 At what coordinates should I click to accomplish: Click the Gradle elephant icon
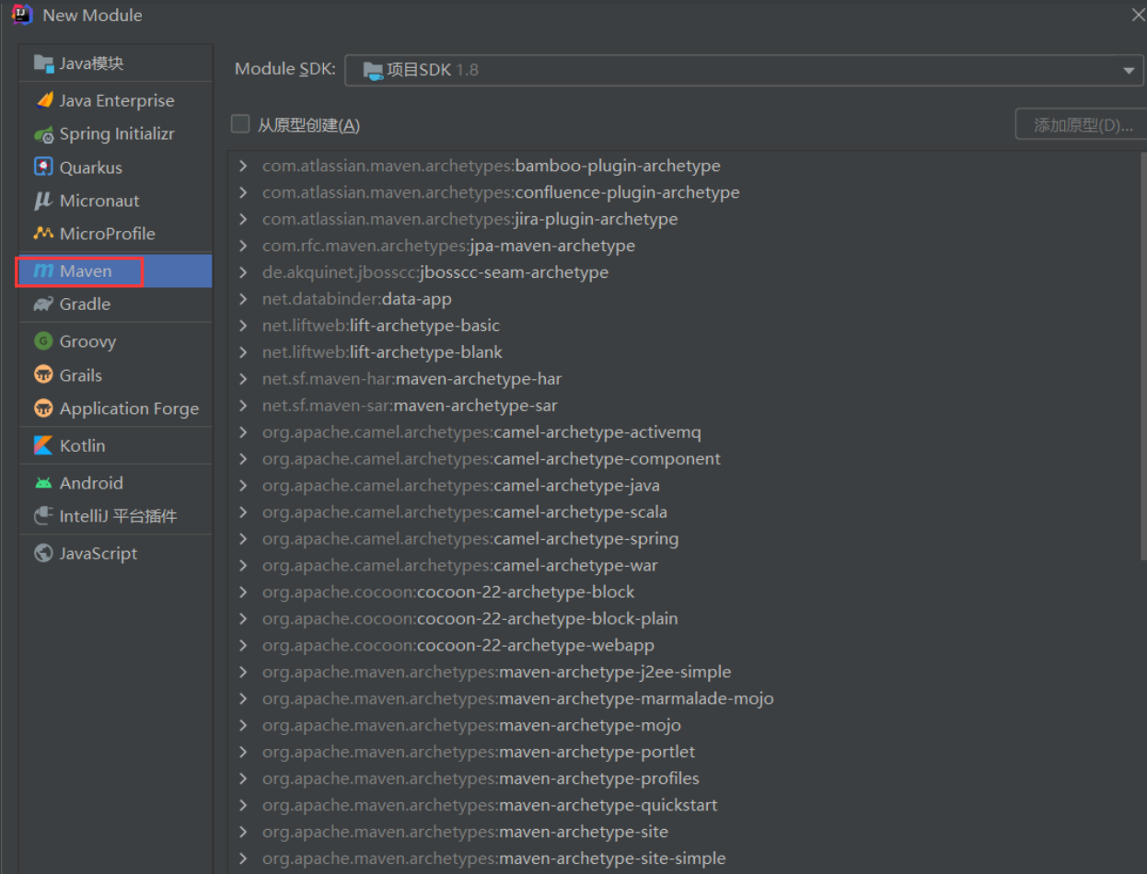(x=43, y=305)
